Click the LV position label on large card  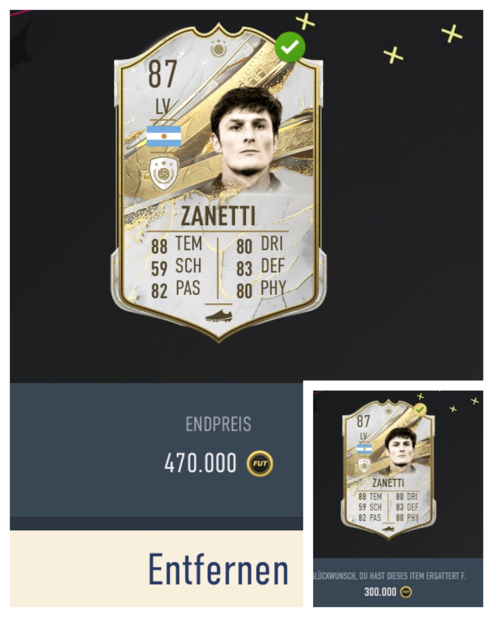click(162, 108)
